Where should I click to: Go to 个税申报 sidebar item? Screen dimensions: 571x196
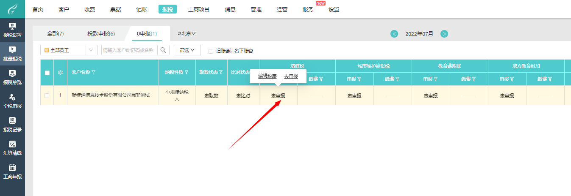click(x=12, y=101)
